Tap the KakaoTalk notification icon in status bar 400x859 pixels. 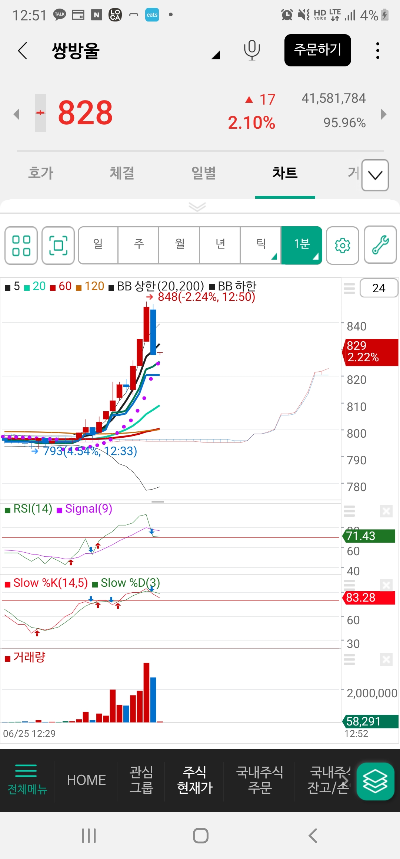60,15
